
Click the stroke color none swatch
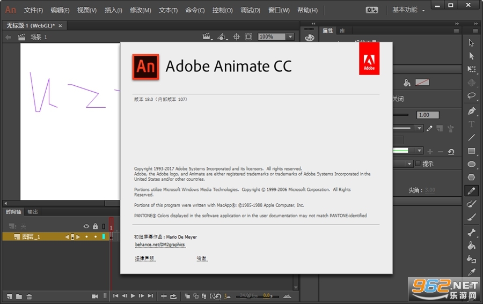(422, 83)
